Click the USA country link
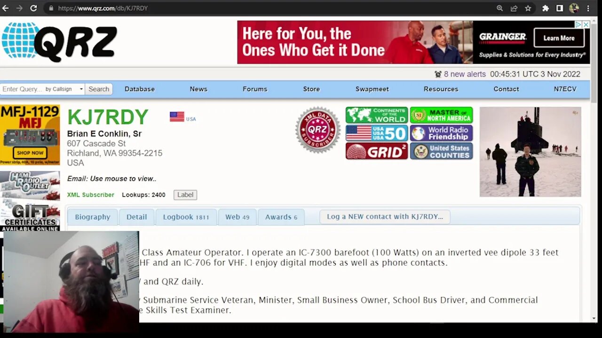The image size is (602, 338). click(191, 119)
